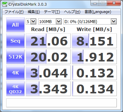Click the 4K QD32 read result 3.343
The height and width of the screenshot is (112, 123).
[48, 89]
